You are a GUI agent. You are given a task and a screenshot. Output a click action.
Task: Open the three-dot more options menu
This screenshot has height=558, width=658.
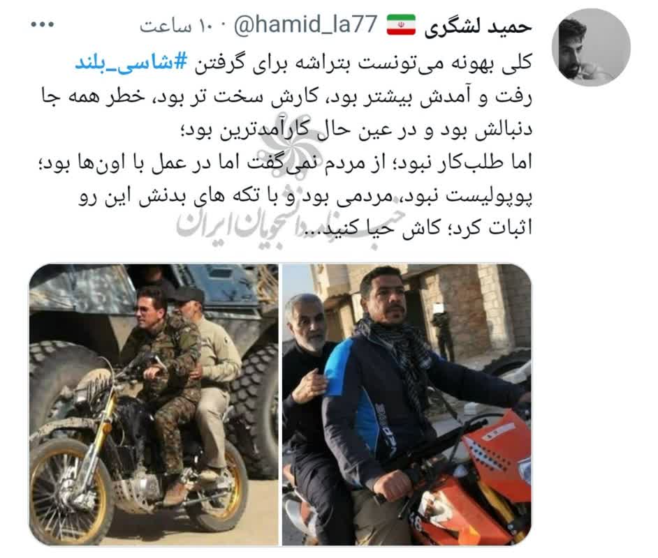click(x=43, y=24)
